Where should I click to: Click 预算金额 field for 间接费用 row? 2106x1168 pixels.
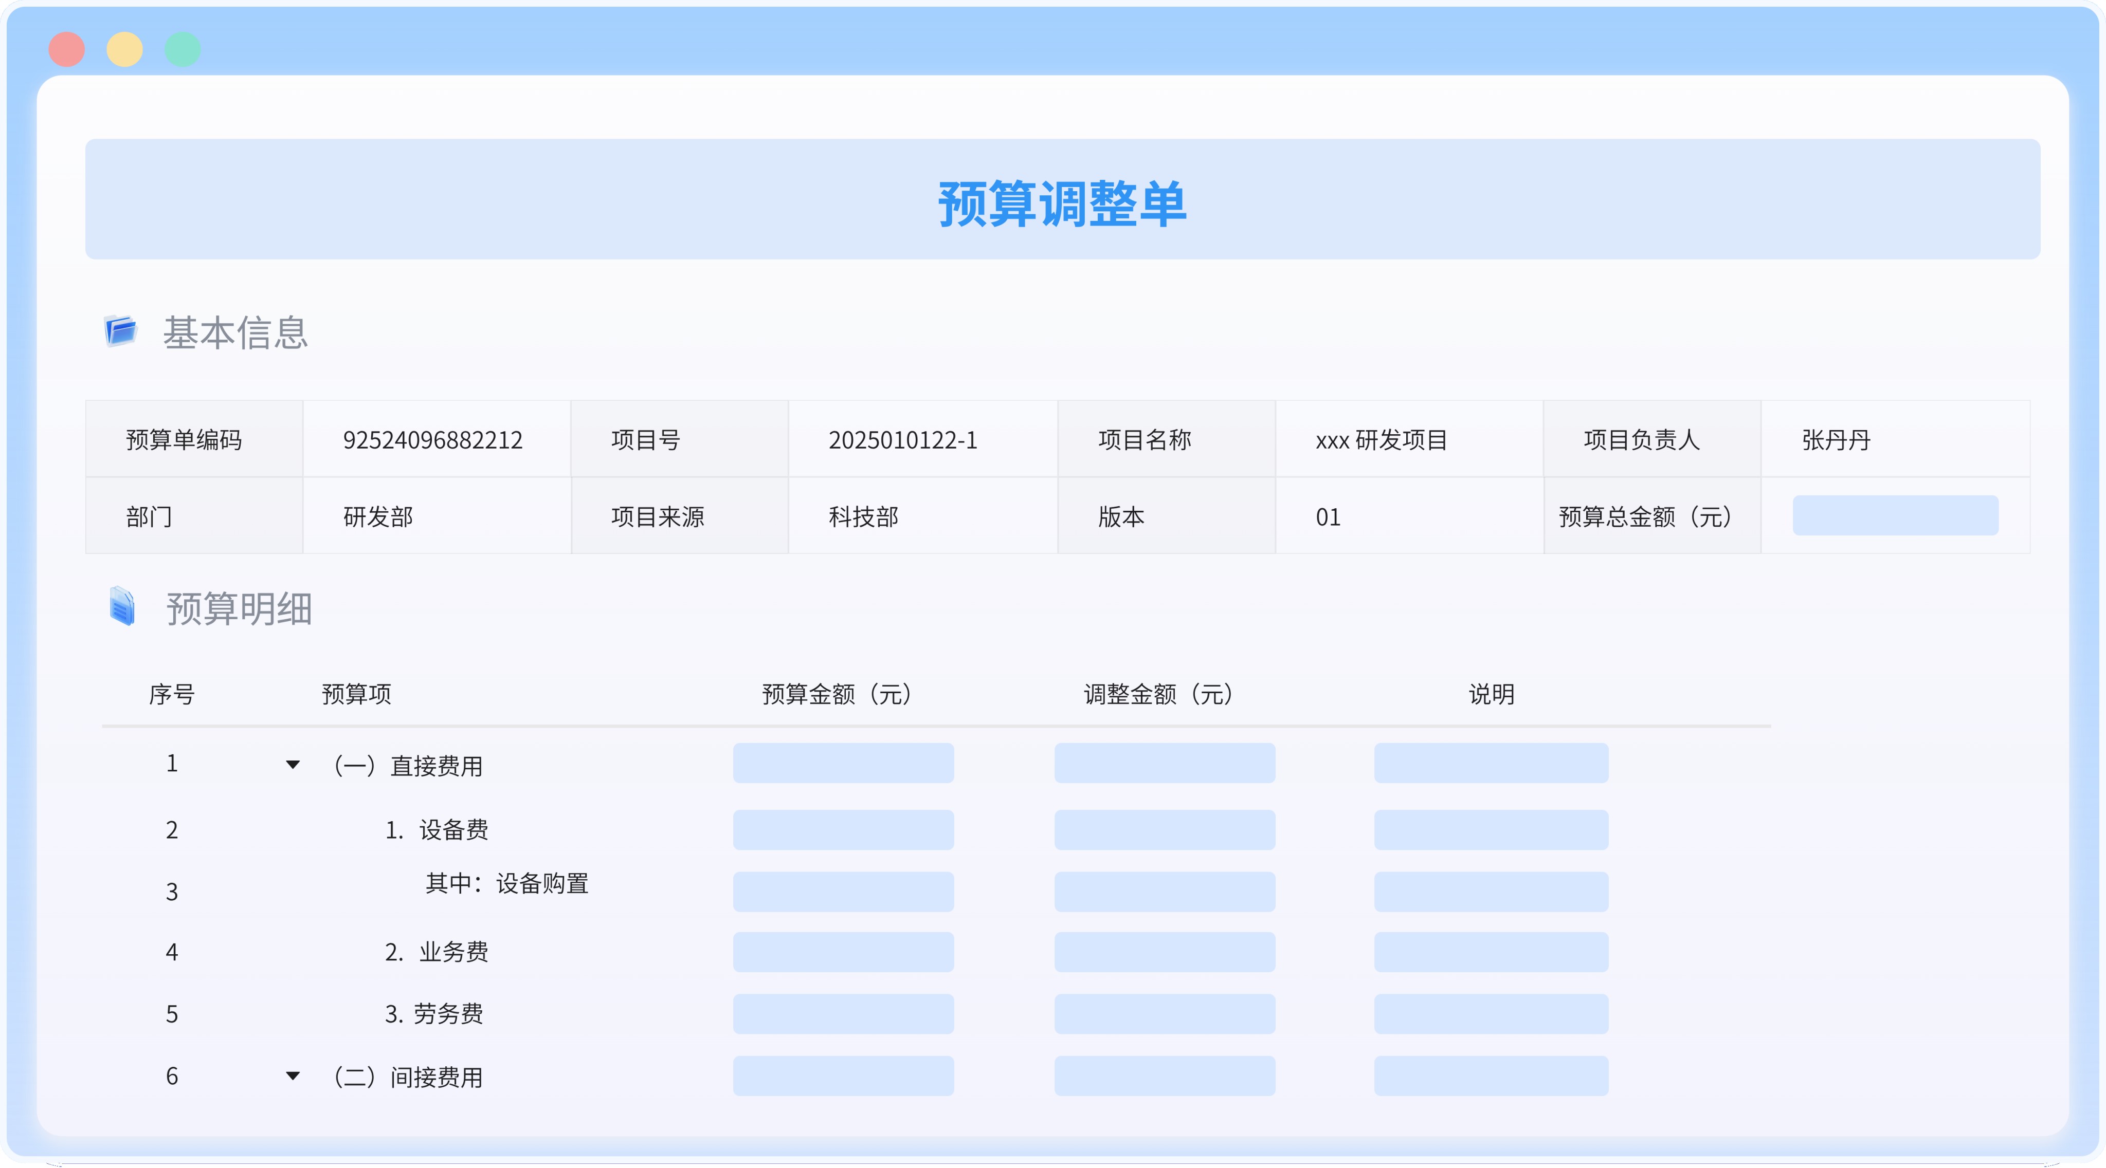[843, 1077]
